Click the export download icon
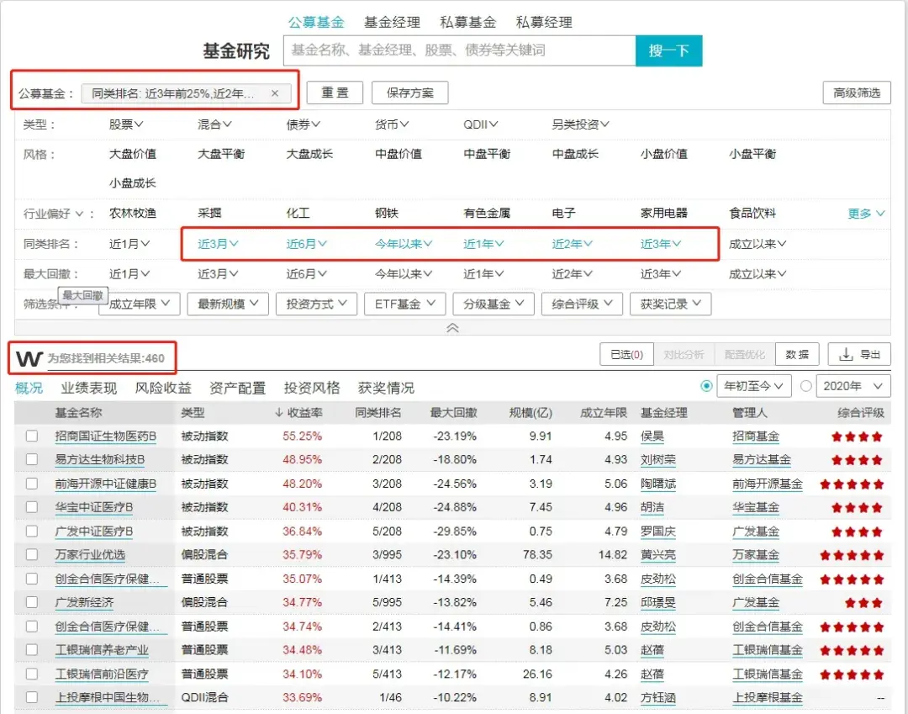This screenshot has width=908, height=714. 846,354
